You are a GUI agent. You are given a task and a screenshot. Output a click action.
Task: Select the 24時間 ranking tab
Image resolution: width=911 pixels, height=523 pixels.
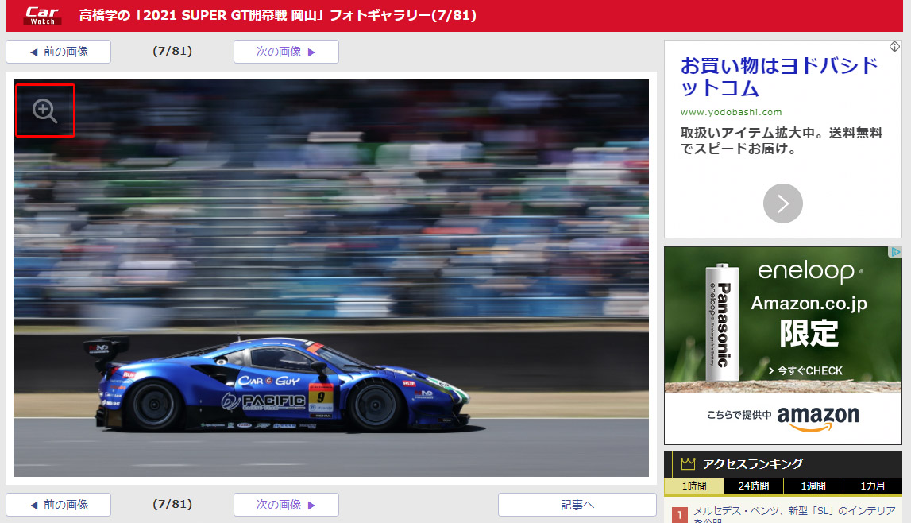click(x=754, y=486)
